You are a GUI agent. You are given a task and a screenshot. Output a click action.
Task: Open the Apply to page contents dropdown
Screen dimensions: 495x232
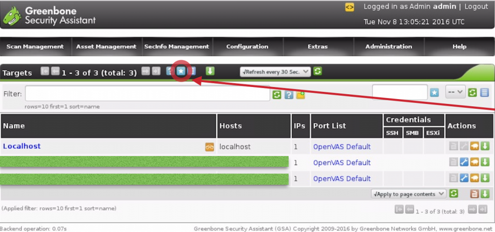coord(408,194)
